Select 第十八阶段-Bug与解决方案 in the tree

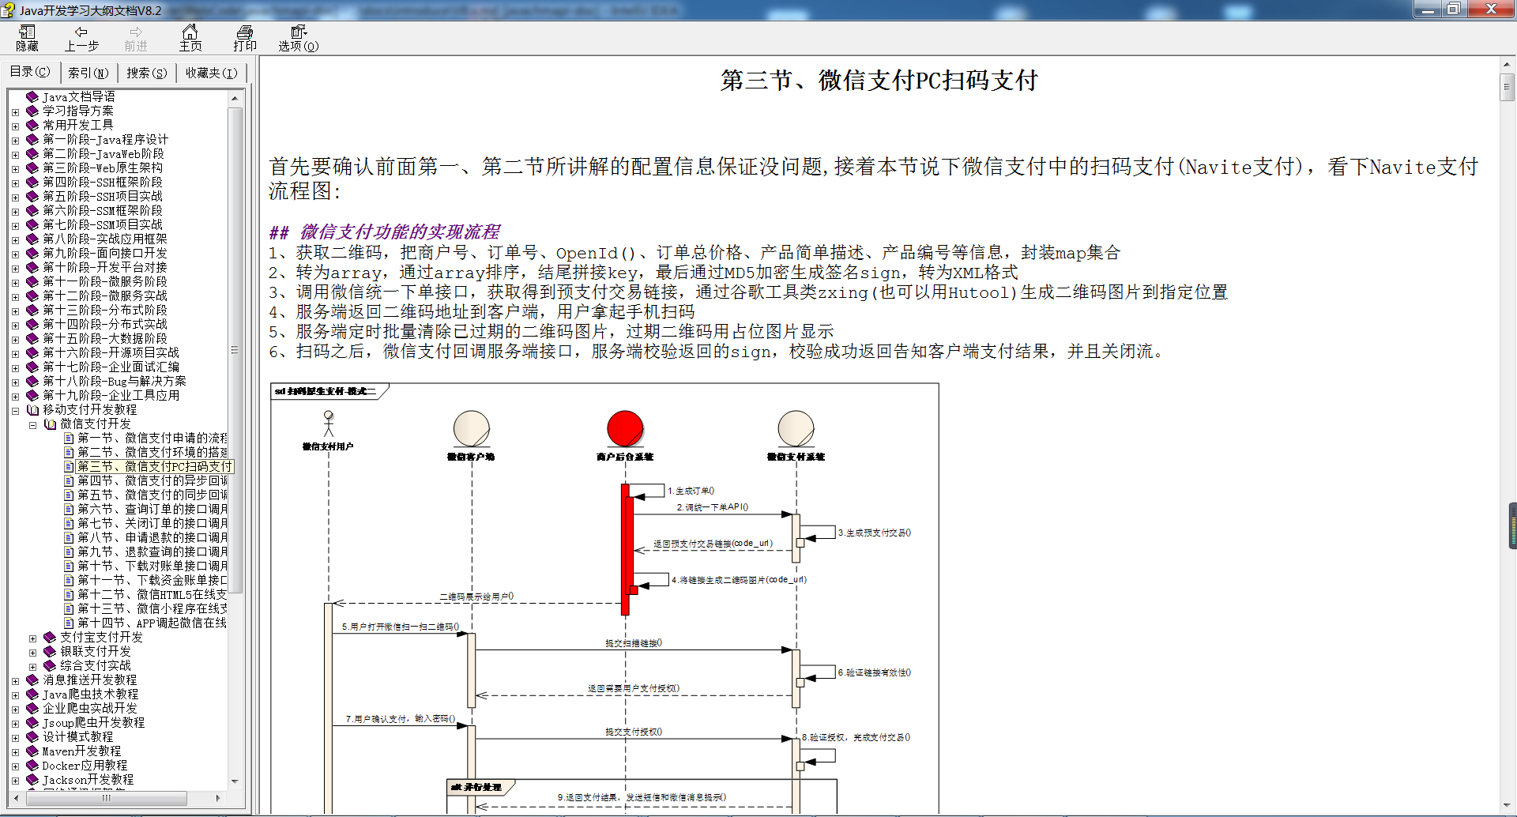[115, 382]
